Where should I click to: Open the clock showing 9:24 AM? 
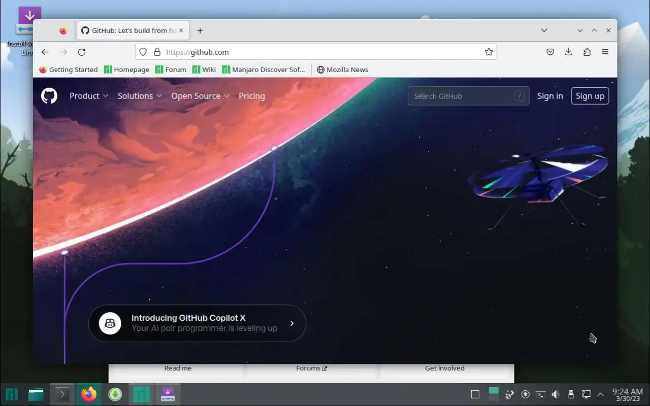[628, 394]
